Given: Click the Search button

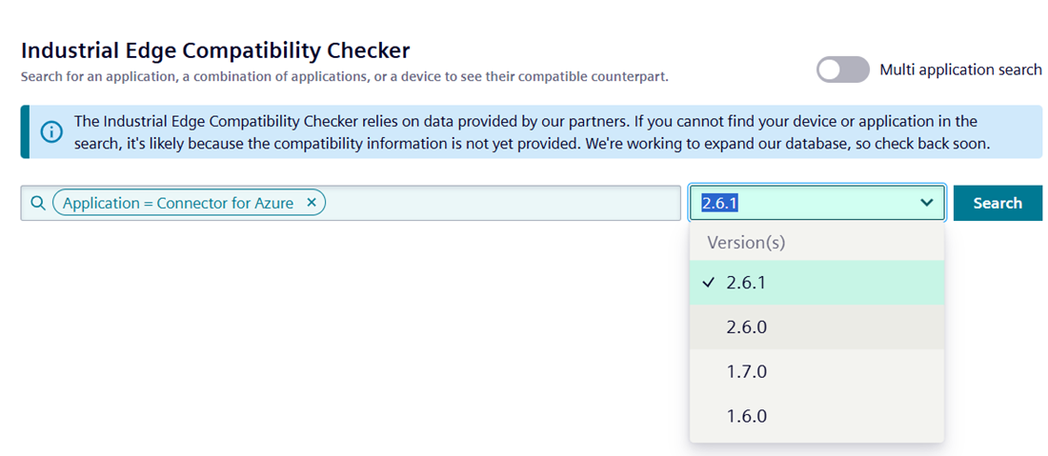Looking at the screenshot, I should click(998, 203).
